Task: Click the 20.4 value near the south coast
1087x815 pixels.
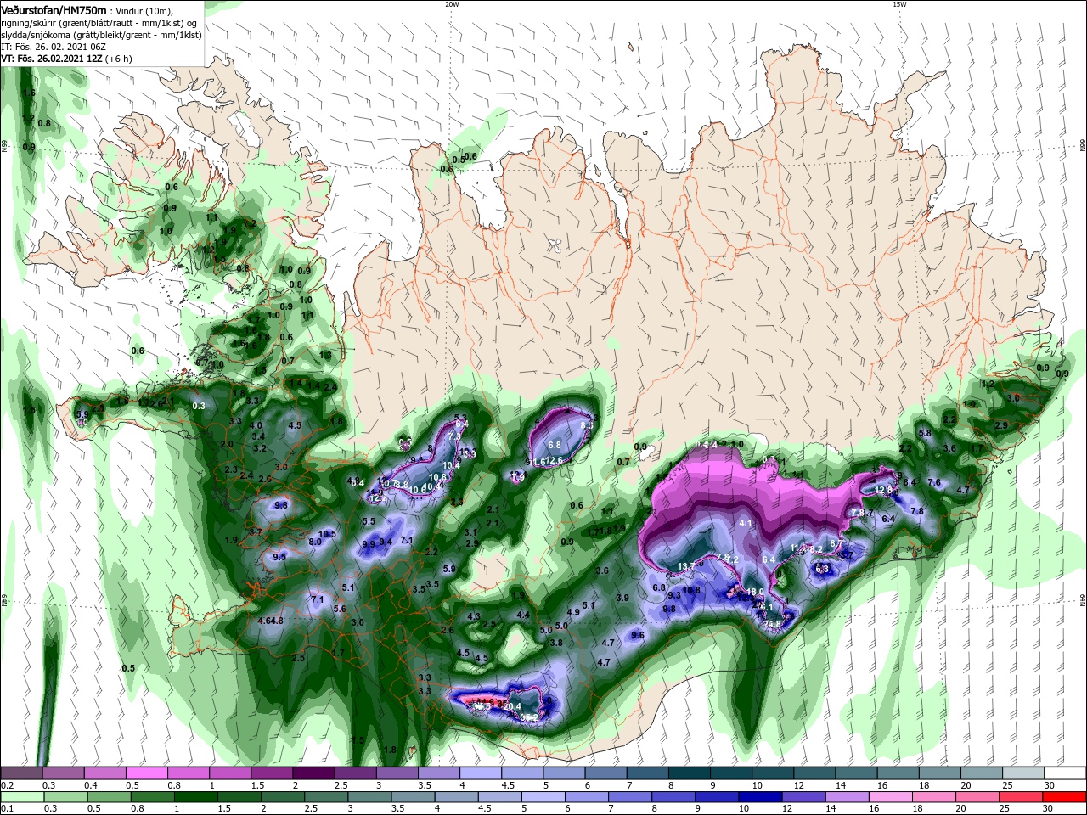Action: tap(512, 705)
